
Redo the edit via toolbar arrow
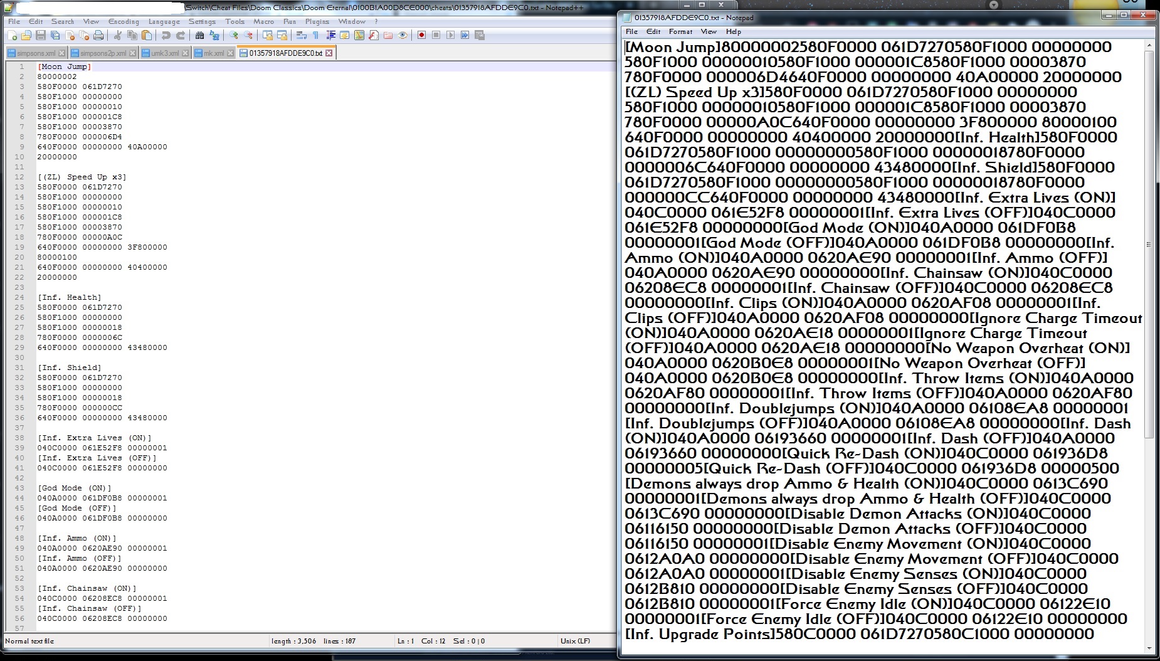coord(181,35)
